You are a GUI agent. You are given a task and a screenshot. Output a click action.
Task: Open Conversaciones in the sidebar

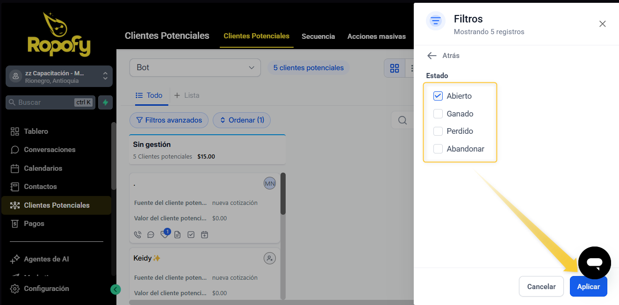(50, 150)
